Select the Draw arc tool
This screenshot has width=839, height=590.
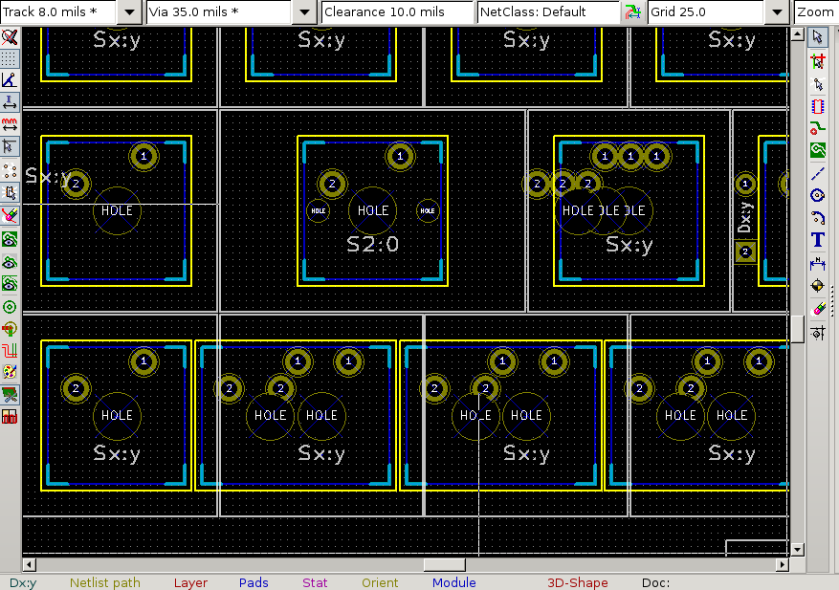tap(818, 217)
